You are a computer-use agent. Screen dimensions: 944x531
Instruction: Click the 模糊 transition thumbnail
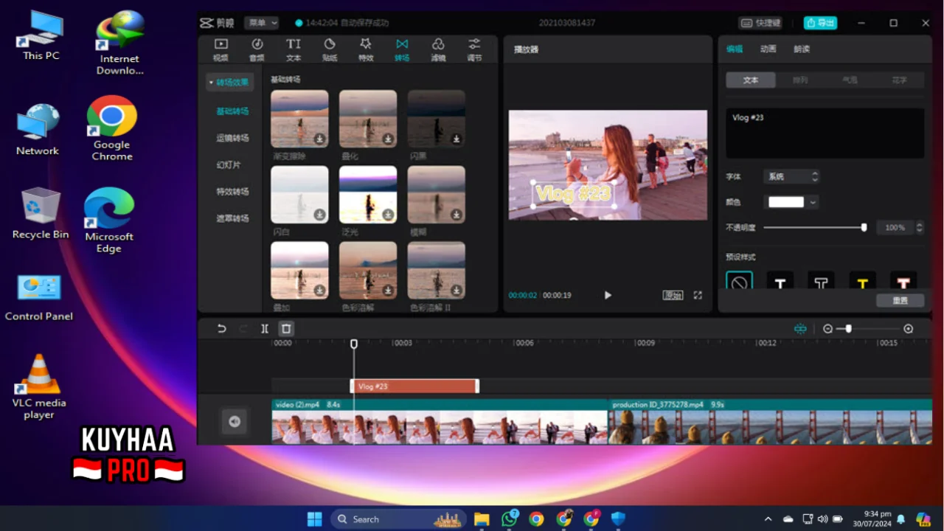pyautogui.click(x=436, y=195)
